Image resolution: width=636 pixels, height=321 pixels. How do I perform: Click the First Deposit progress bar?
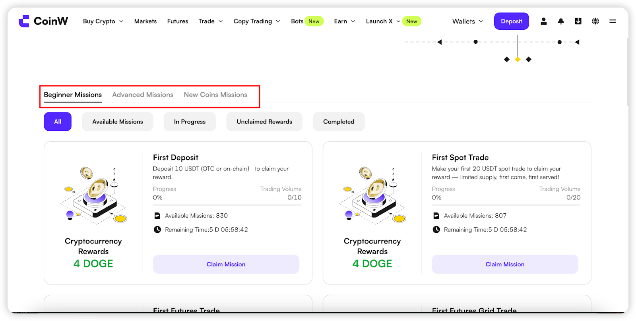coord(227,205)
